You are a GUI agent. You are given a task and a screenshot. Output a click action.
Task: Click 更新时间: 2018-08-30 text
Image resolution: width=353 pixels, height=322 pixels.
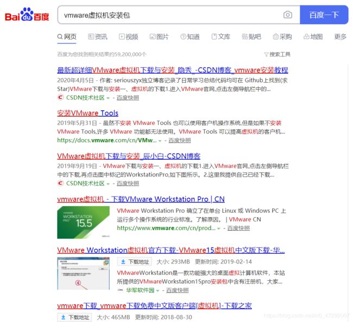click(163, 317)
